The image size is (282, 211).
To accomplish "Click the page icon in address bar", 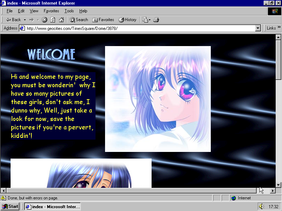I will (23, 28).
